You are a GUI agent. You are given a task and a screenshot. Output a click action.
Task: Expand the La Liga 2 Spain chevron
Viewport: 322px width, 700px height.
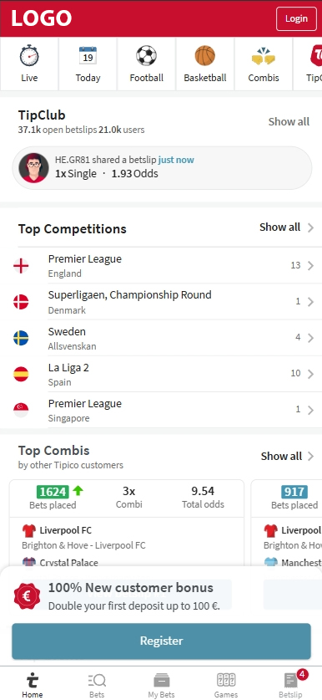311,374
